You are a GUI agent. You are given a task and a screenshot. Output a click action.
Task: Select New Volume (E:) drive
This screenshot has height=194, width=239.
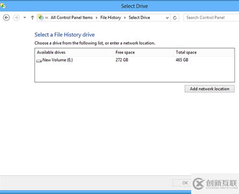(x=135, y=60)
